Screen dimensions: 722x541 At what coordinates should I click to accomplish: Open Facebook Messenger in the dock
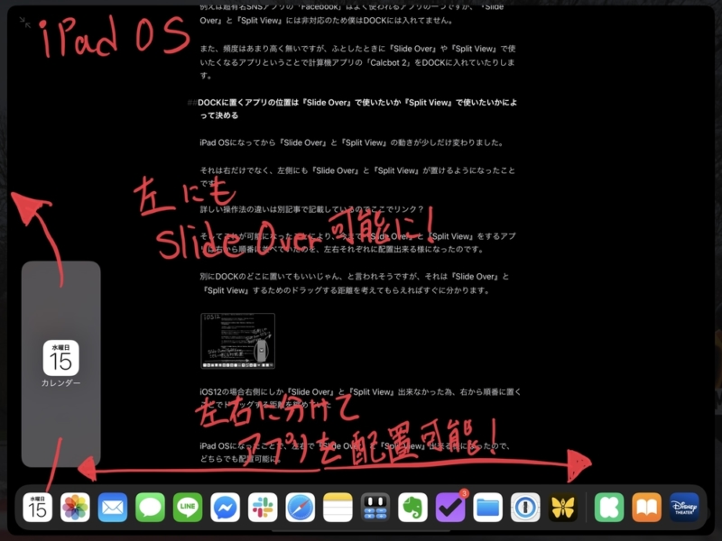pos(225,508)
